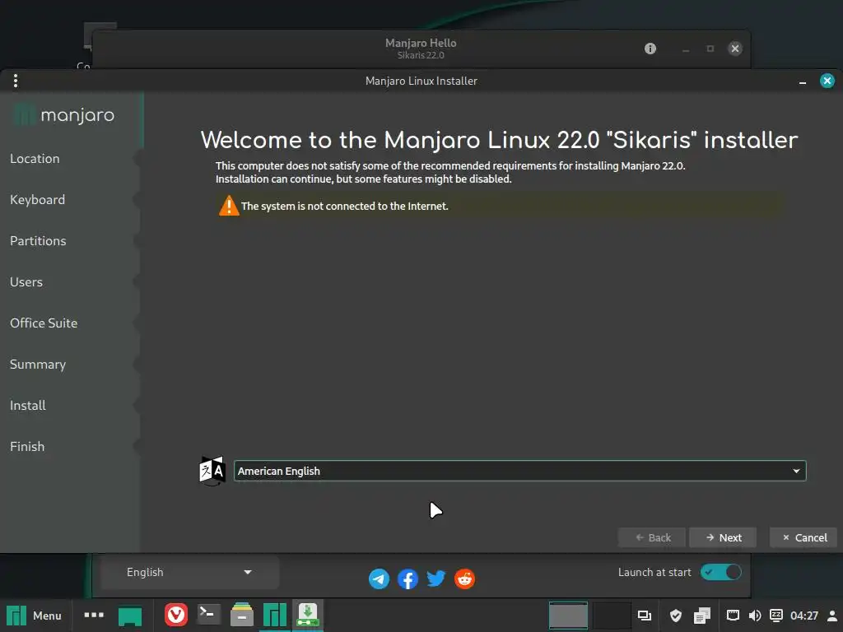Image resolution: width=843 pixels, height=632 pixels.
Task: Open the keyboard layout tray icon
Action: coord(775,616)
